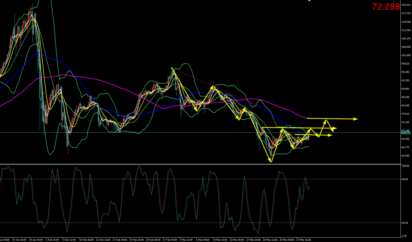Viewport: 412px width, 242px height.
Task: Click the 27 Mar 16:00 time label
Action: (x=304, y=240)
